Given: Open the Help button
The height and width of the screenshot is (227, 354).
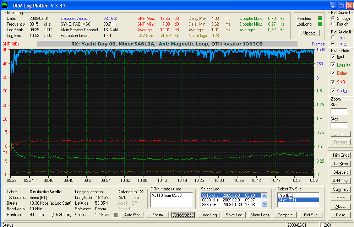Looking at the screenshot, I should click(341, 198).
